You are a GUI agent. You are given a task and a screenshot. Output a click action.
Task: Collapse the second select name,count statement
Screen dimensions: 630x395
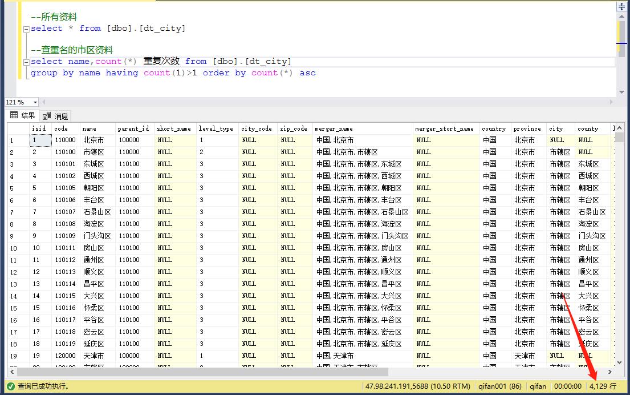point(26,62)
